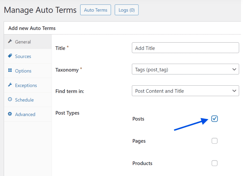Open the Taxonomy dropdown showing Tags (post_tag)
The height and width of the screenshot is (176, 243).
click(185, 69)
